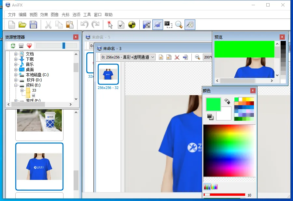293x201 pixels.
Task: Click the red X delete image icon
Action: coord(177,57)
